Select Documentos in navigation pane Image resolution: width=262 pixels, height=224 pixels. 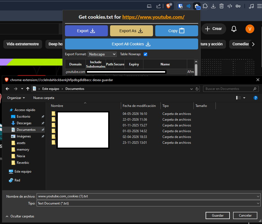(26, 130)
